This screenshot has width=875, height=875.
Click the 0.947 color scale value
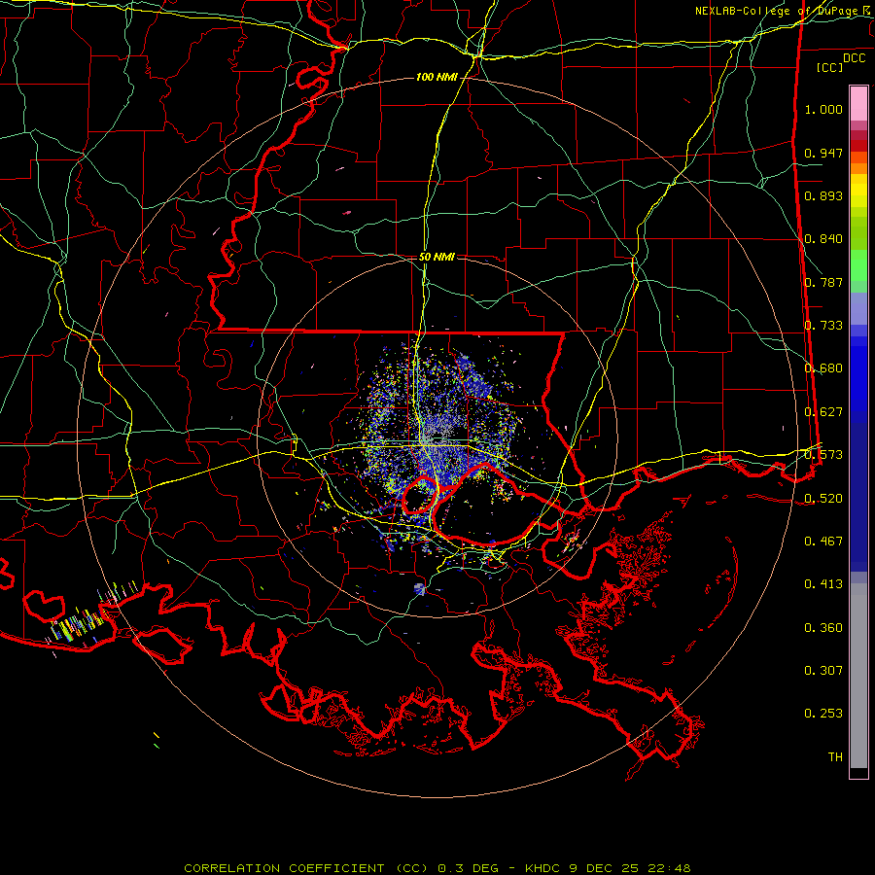tap(823, 153)
